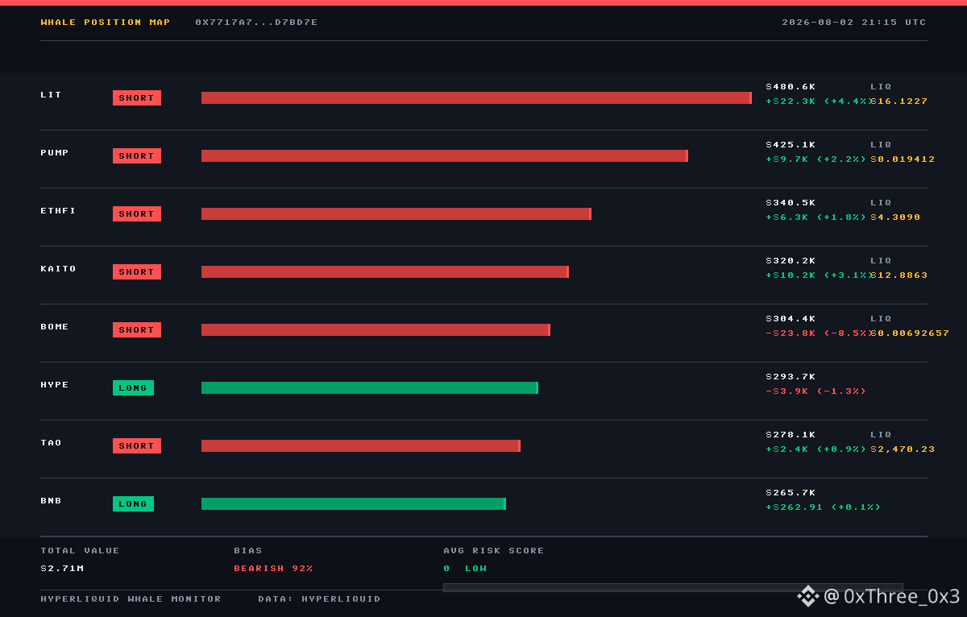Click the TAO liquidation price $2,470.23
This screenshot has width=967, height=617.
pos(903,449)
